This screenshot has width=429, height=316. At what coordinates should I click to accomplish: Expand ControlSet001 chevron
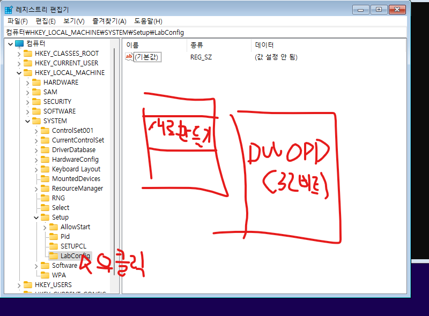click(x=36, y=131)
